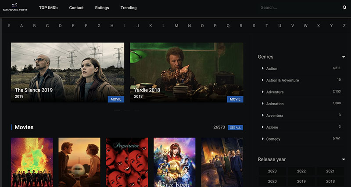Filter by release year 2021
Viewport: 351px width, 187px height.
(330, 171)
